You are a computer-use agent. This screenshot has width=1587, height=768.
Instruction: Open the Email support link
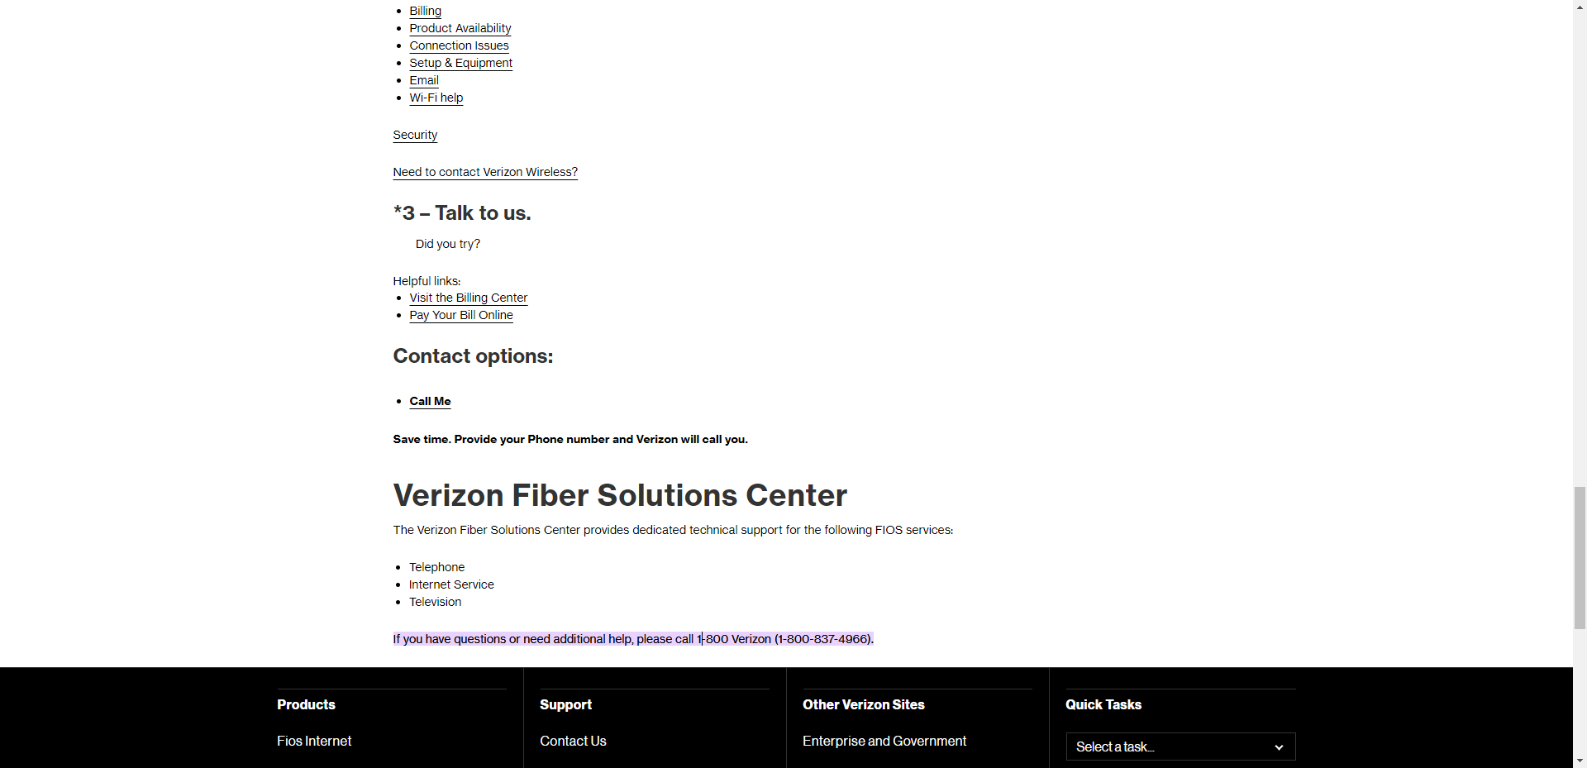pyautogui.click(x=423, y=80)
